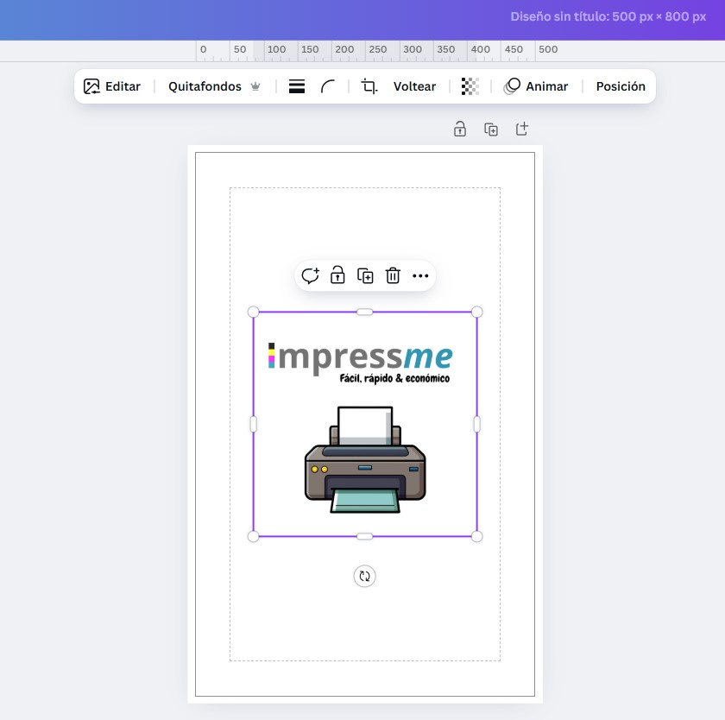The image size is (725, 720).
Task: Open the transparency checkerboard control
Action: tap(470, 86)
